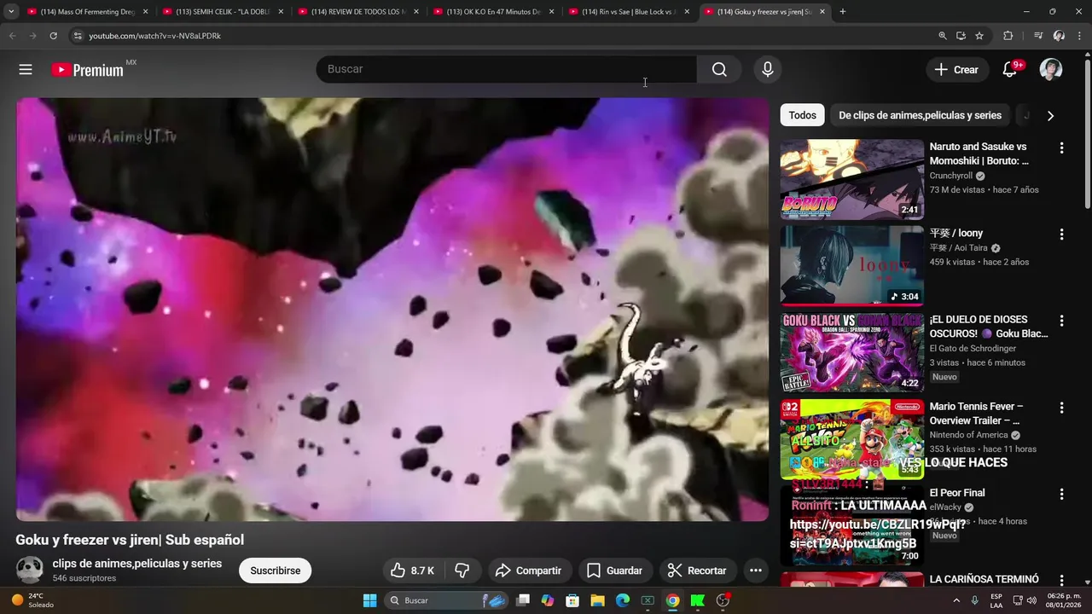Open Naruto and Sasuke vs Momoshiki thumbnail
The image size is (1092, 614).
[x=851, y=179]
